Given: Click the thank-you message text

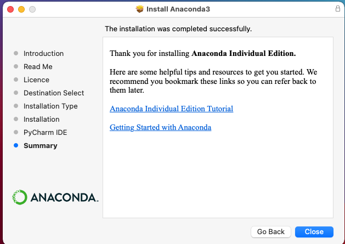Looking at the screenshot, I should 202,54.
